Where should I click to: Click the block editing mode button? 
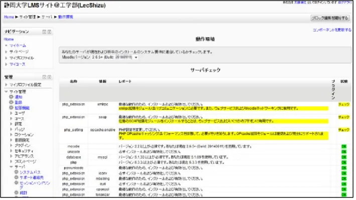[330, 18]
